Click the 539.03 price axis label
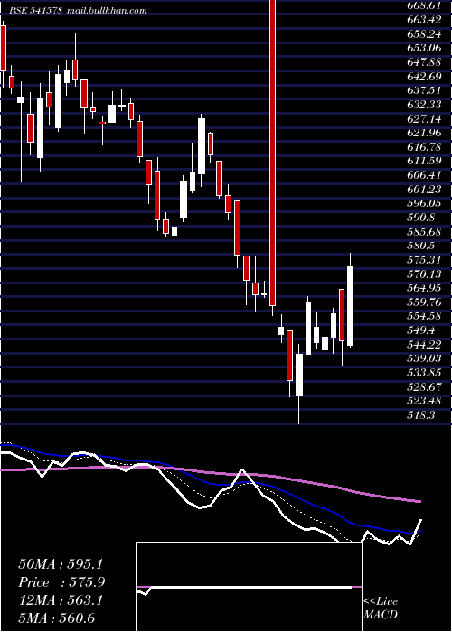 pyautogui.click(x=425, y=358)
